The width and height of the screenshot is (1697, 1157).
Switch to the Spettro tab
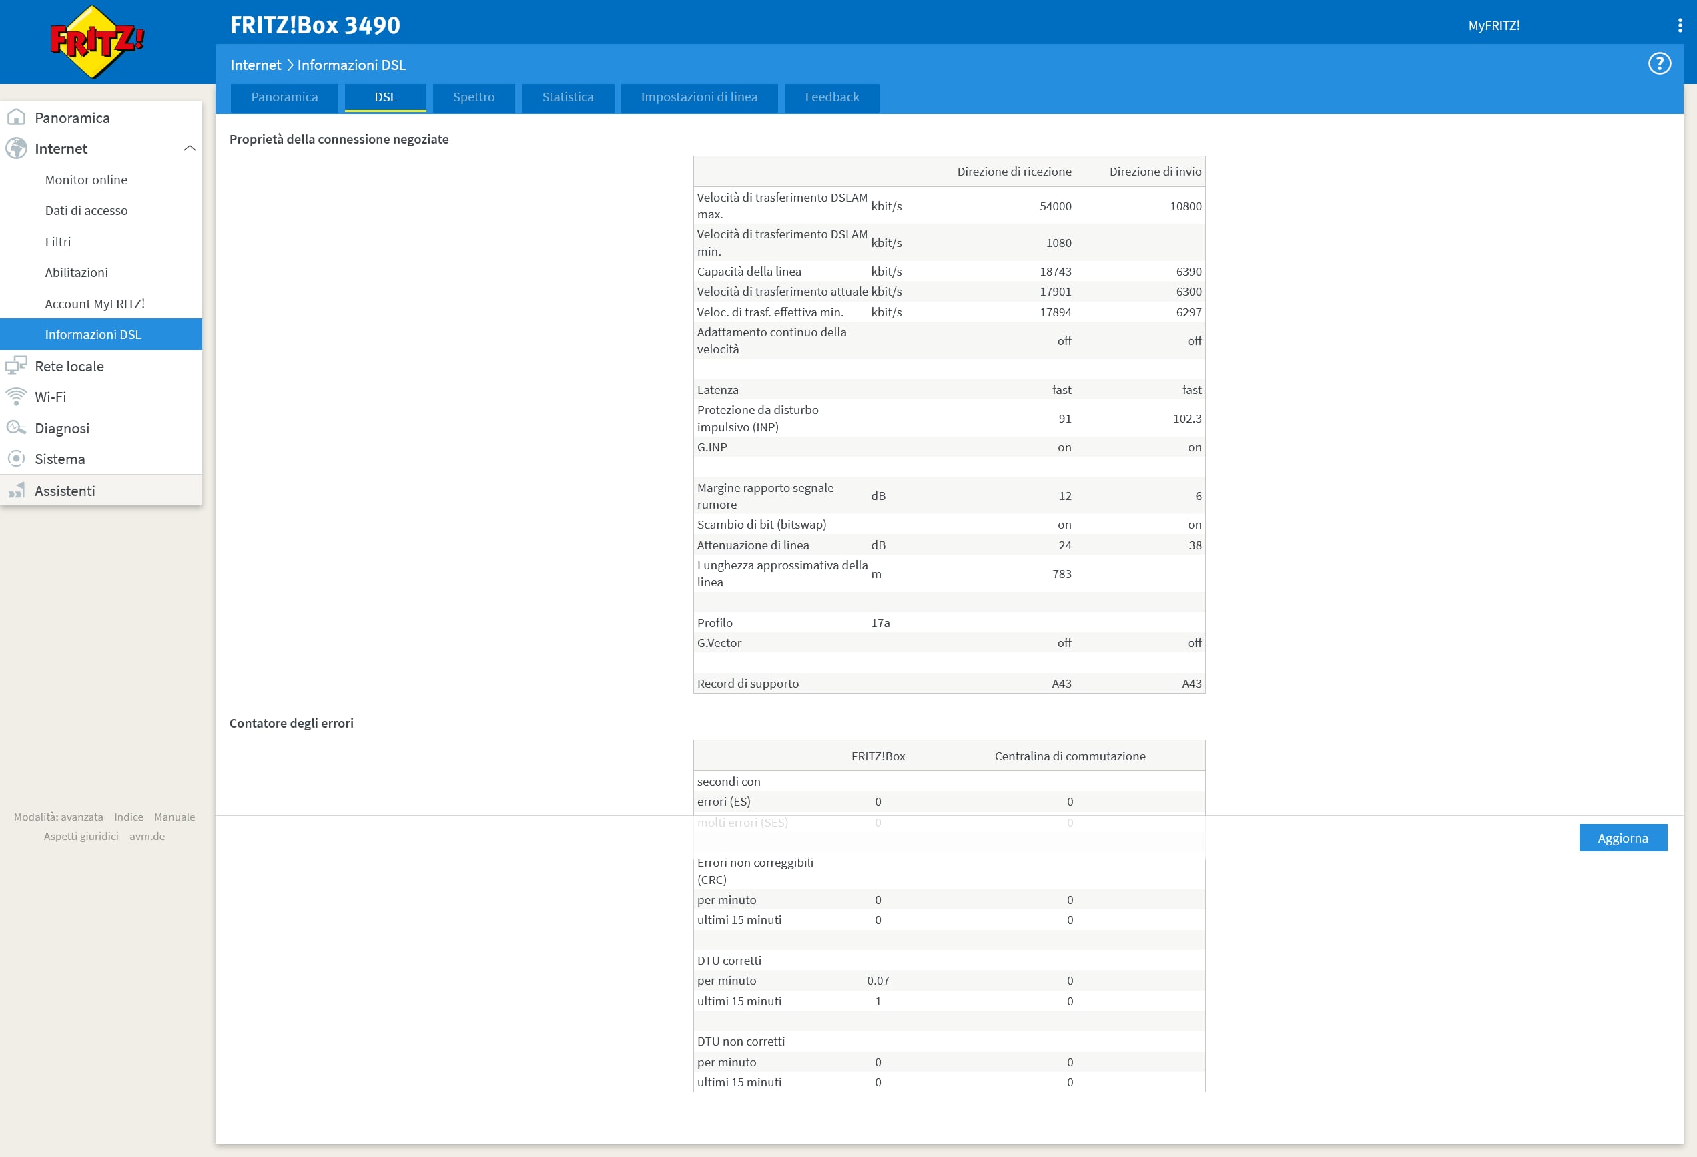[x=473, y=97]
